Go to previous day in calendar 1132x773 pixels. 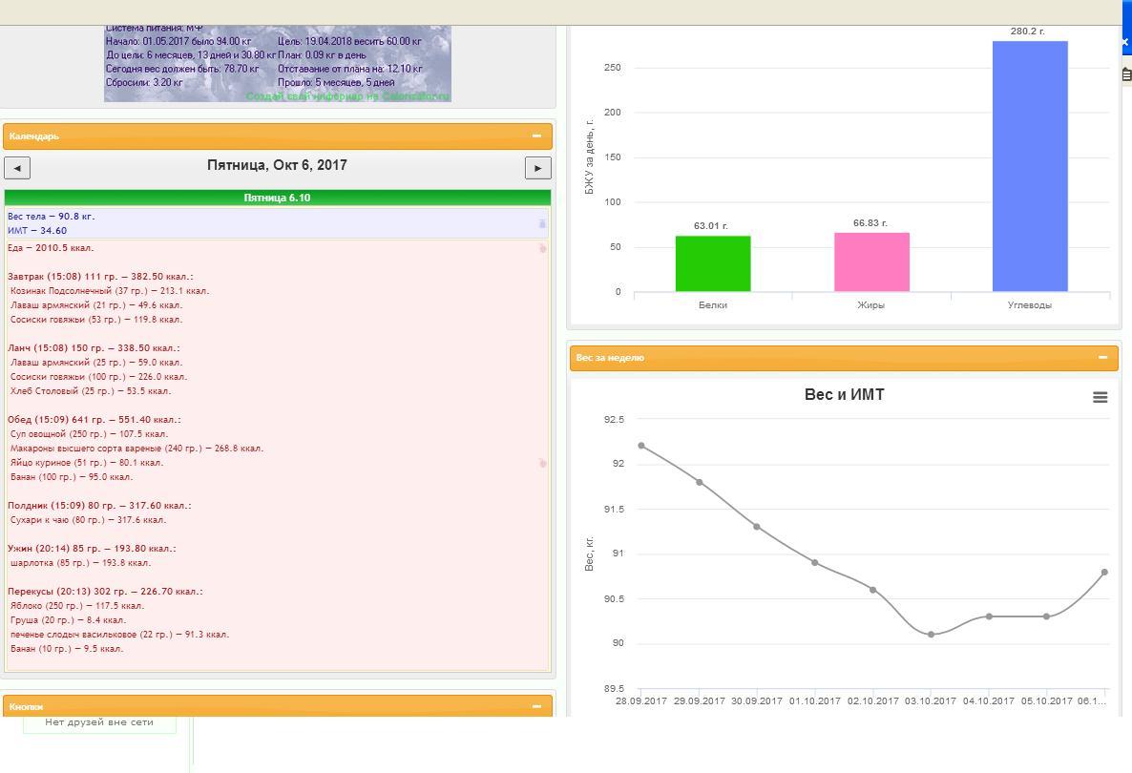(x=17, y=168)
